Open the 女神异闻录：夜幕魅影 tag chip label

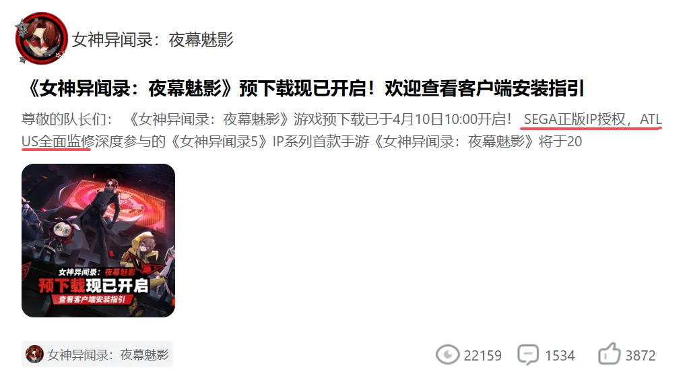point(108,354)
